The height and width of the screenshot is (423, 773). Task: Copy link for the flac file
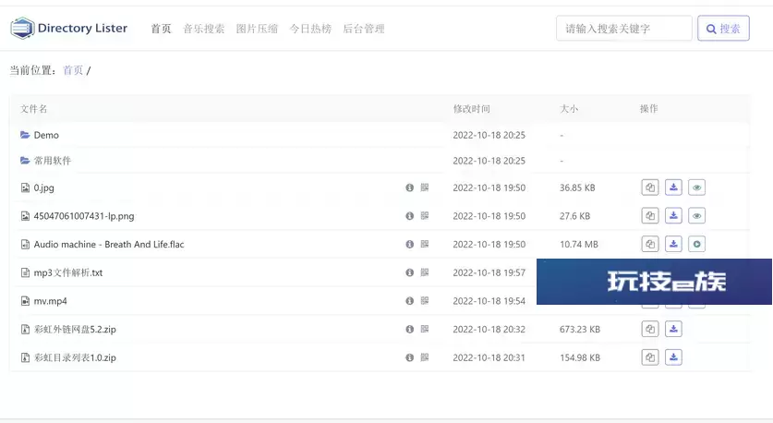[x=650, y=244]
